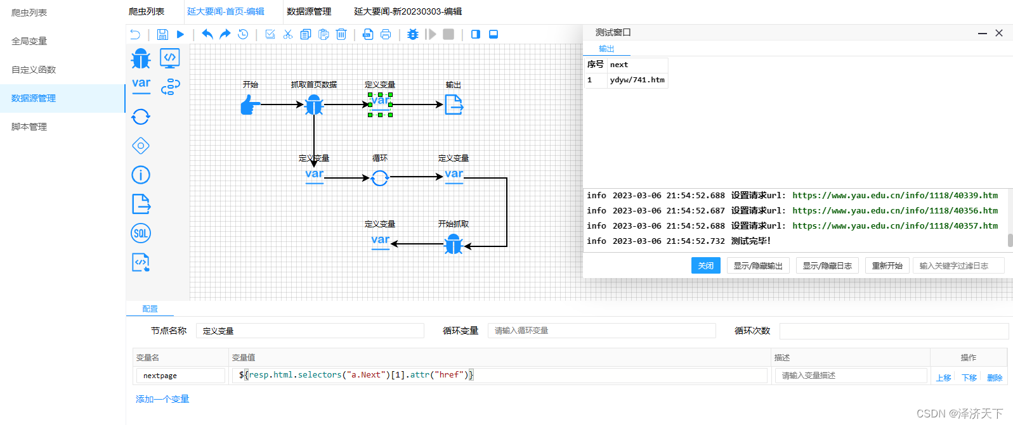Click the 开始抓取 spider node on canvas

pos(454,244)
